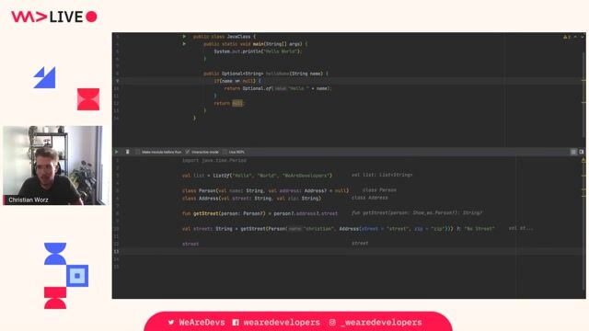Go to next highlighted problem arrow
The width and height of the screenshot is (589, 331).
click(583, 37)
